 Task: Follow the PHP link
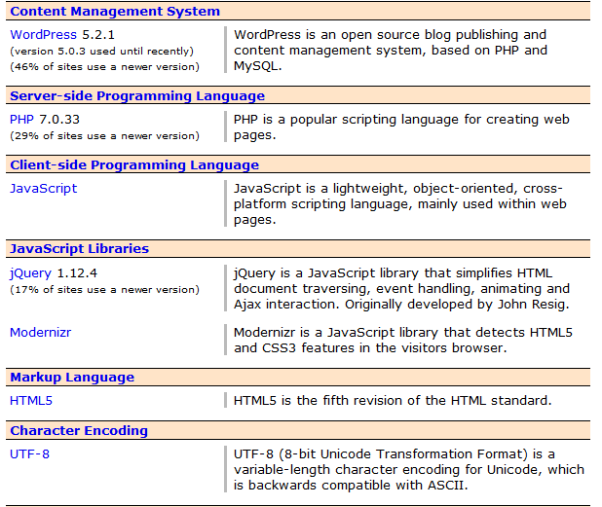(x=21, y=120)
